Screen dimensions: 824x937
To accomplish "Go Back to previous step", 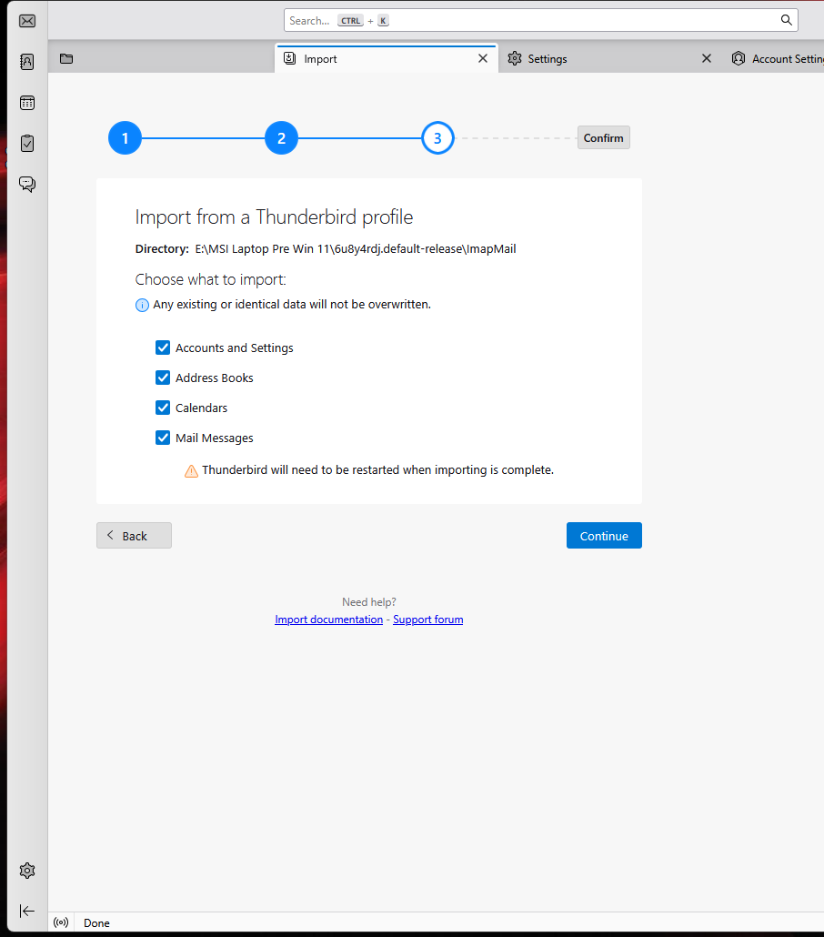I will pos(134,536).
